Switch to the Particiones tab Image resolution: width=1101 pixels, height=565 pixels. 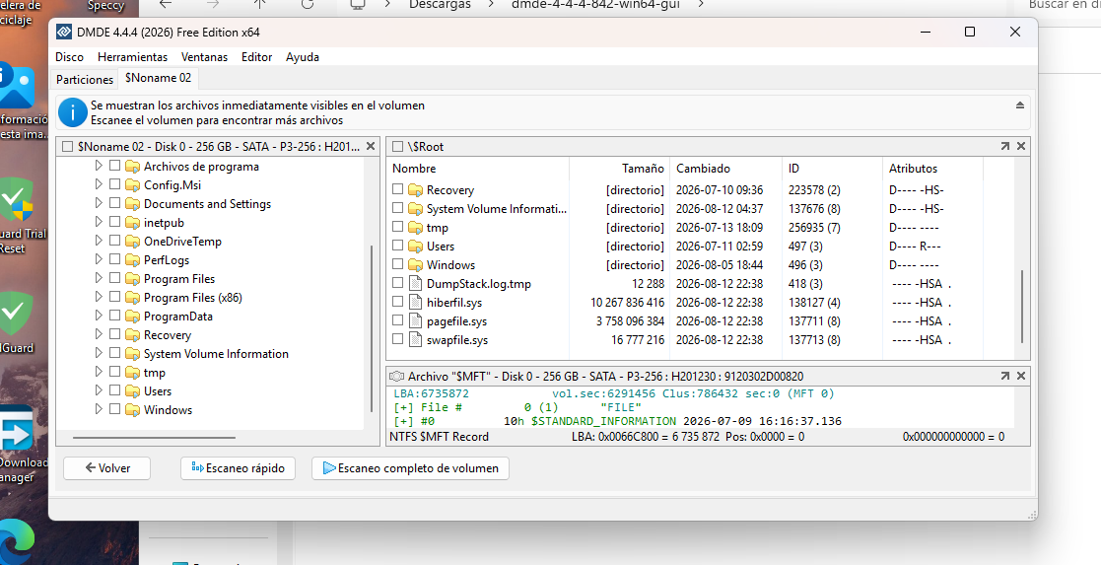point(85,80)
